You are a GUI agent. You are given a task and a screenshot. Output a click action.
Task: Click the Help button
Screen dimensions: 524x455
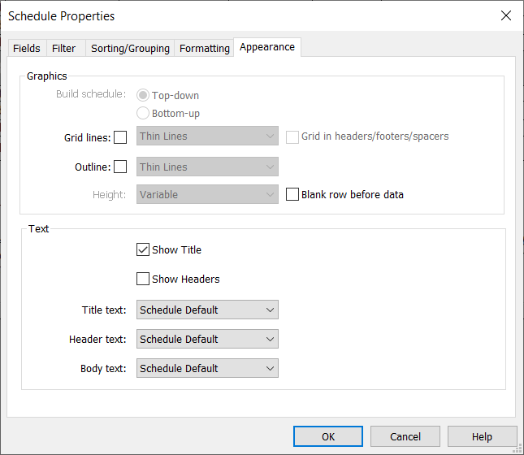[482, 436]
